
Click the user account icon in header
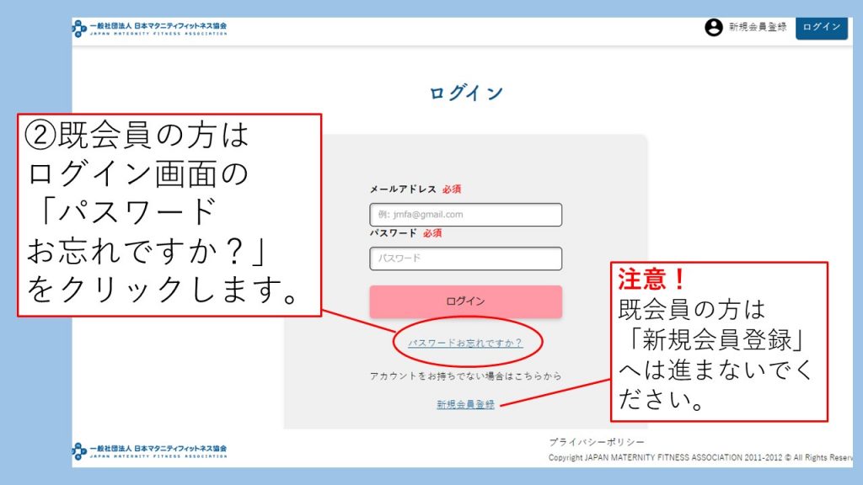(713, 27)
